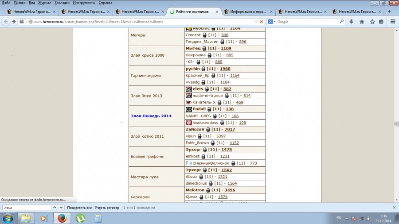The width and height of the screenshot is (399, 224).
Task: Click the faction icon beside ZaNozaV
Action: 208,130
